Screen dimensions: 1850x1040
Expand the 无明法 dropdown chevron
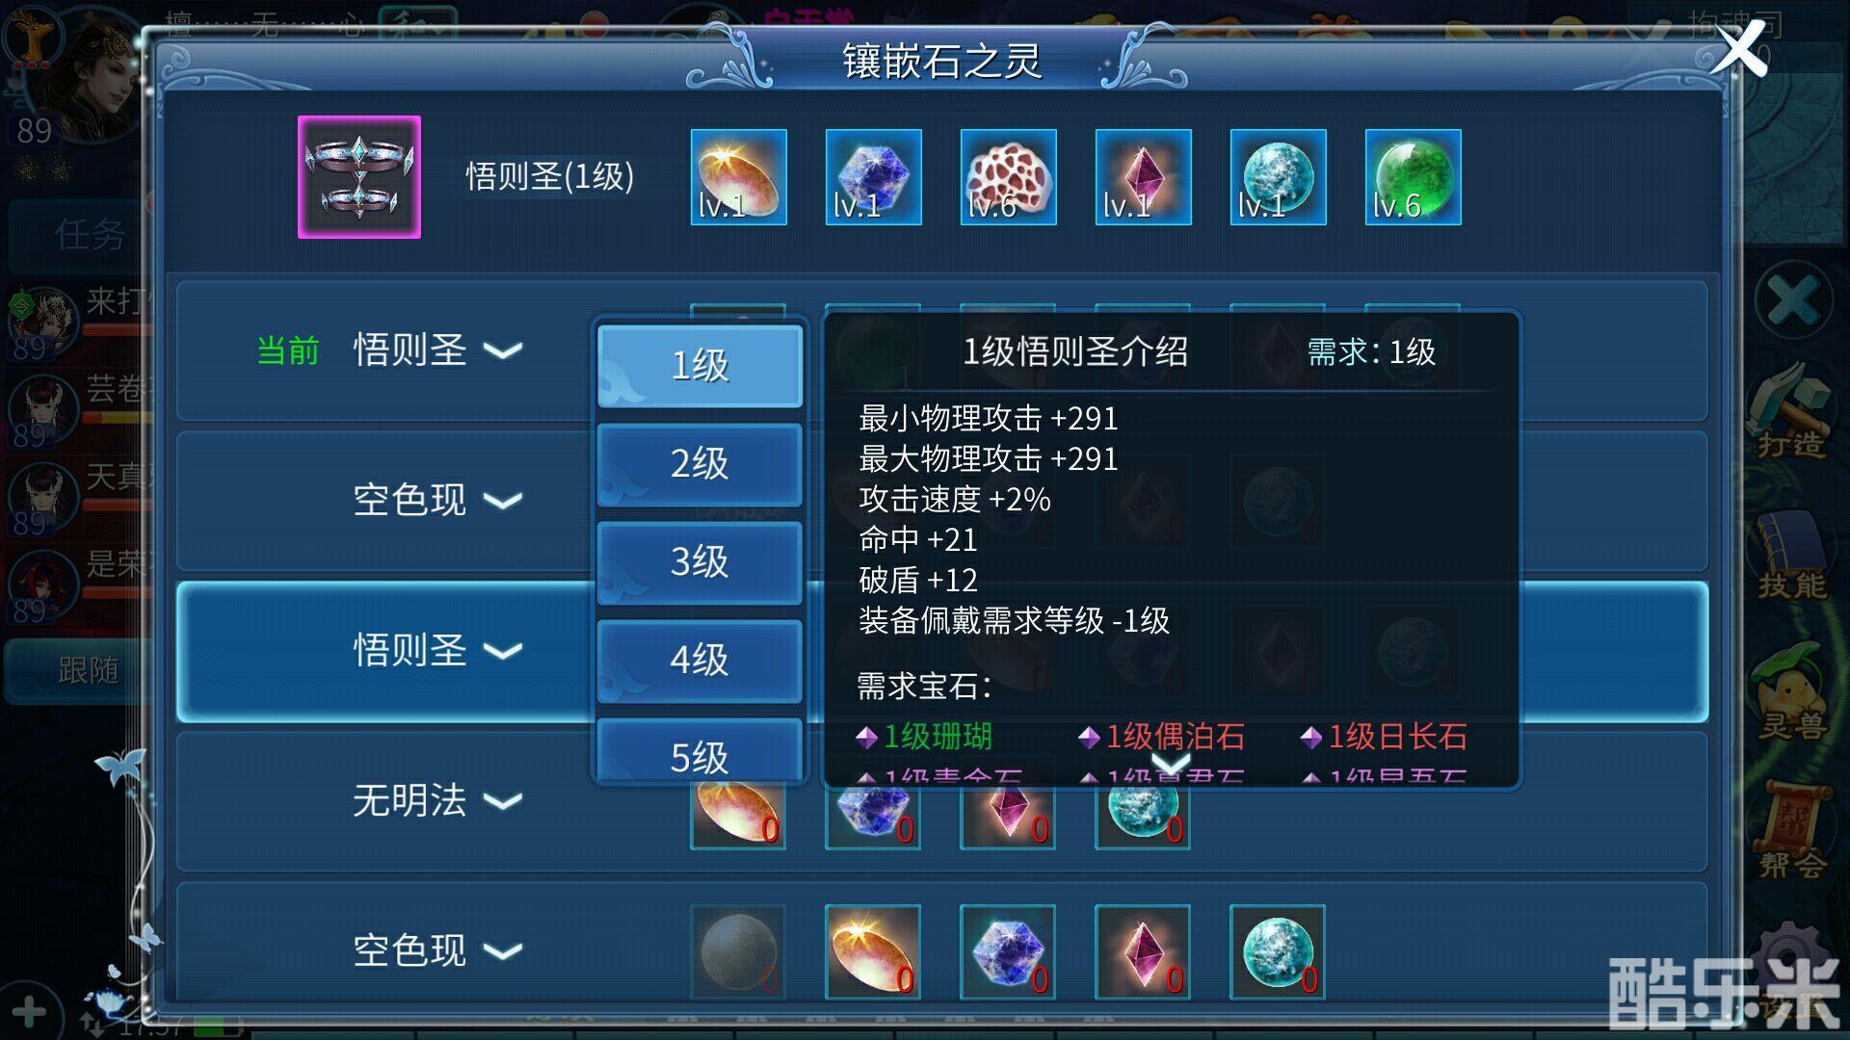[x=503, y=801]
